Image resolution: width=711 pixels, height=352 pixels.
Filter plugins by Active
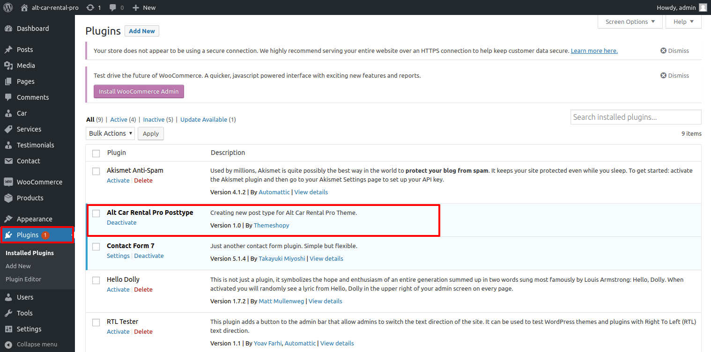click(118, 119)
